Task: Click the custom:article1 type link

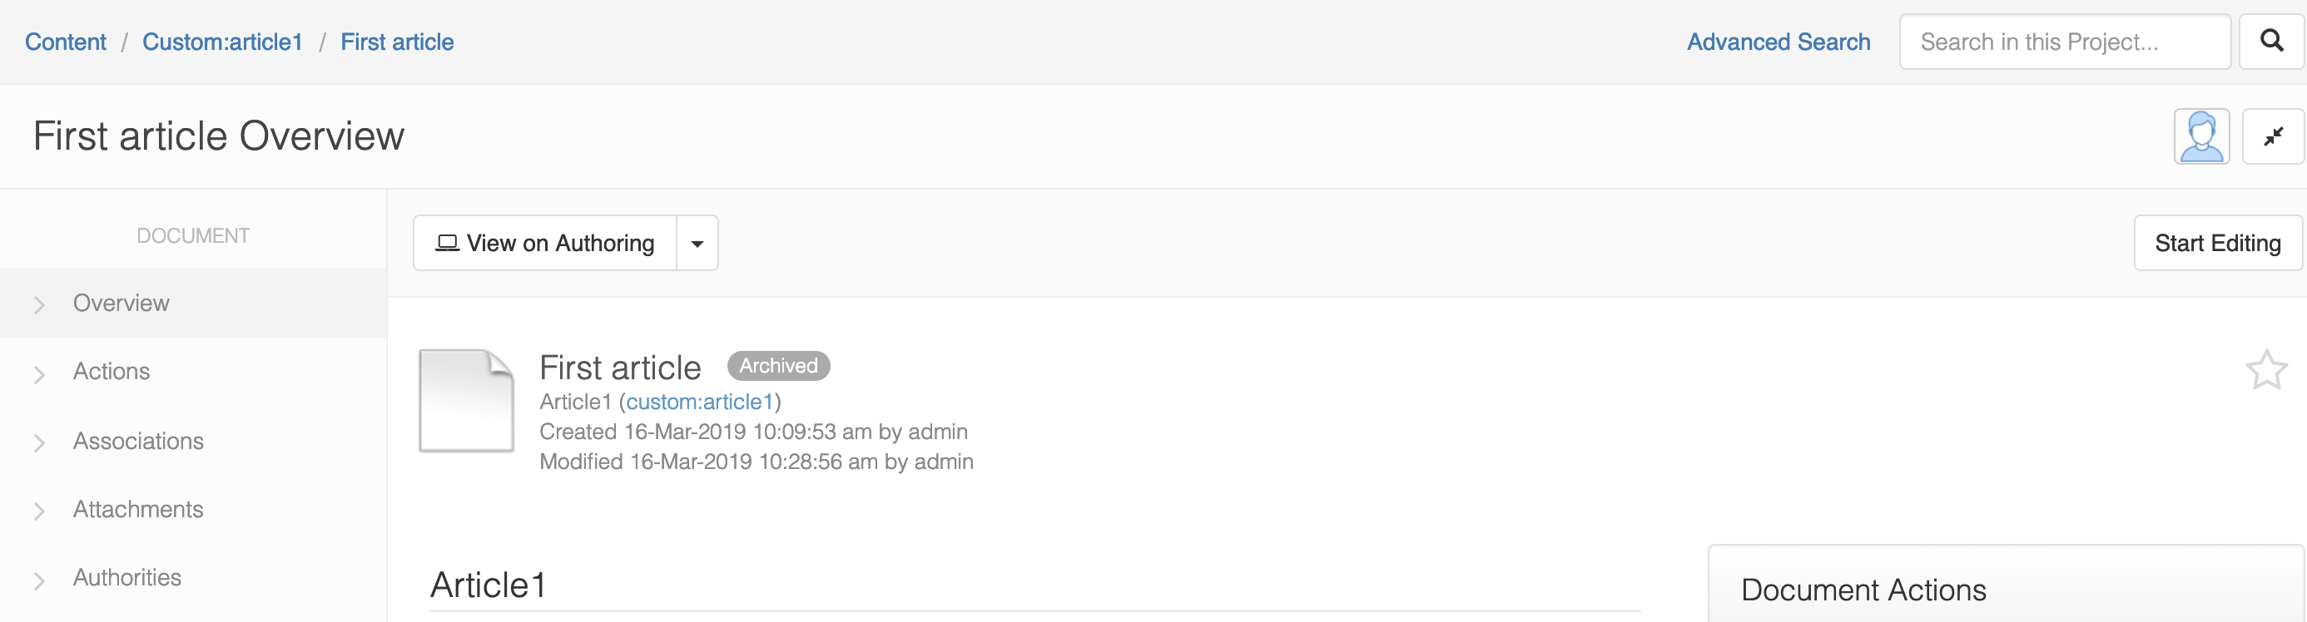Action: pyautogui.click(x=698, y=402)
